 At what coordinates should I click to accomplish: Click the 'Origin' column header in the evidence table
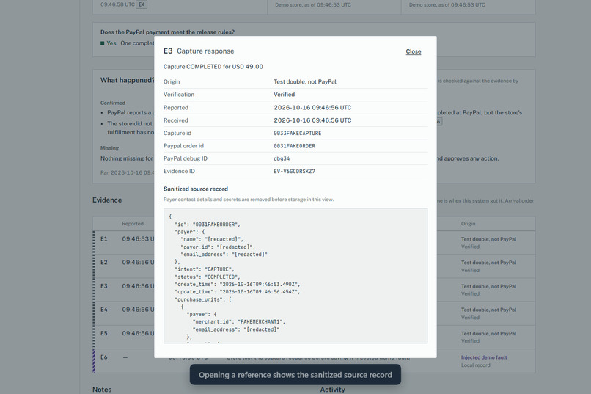click(x=468, y=224)
